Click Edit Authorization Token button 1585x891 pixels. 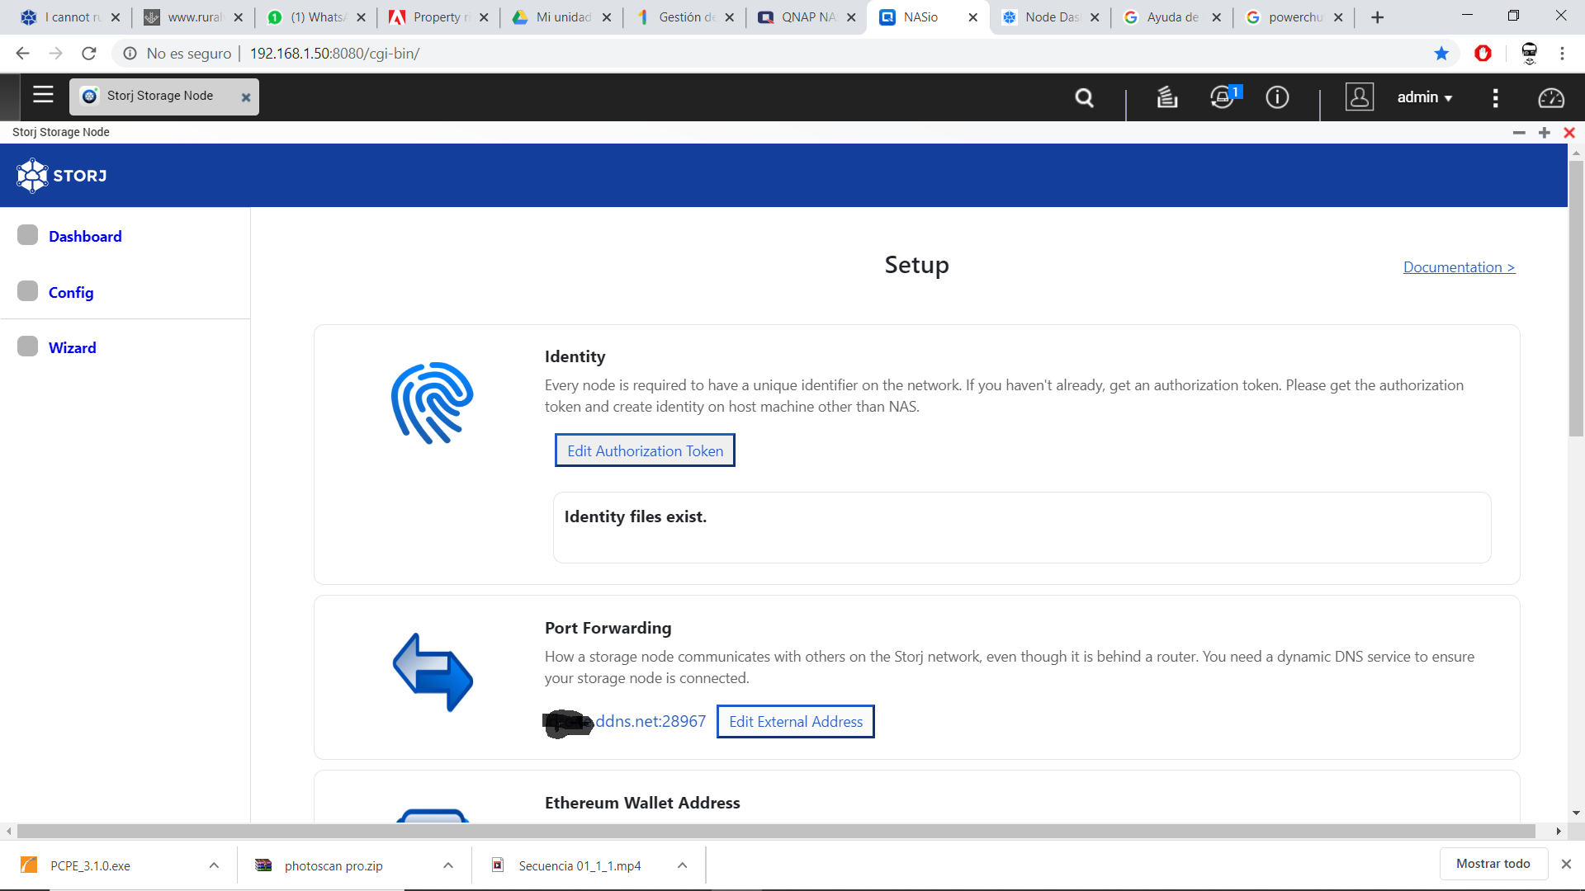(645, 451)
